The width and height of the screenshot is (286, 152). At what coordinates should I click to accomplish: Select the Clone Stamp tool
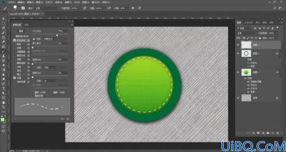click(x=3, y=56)
